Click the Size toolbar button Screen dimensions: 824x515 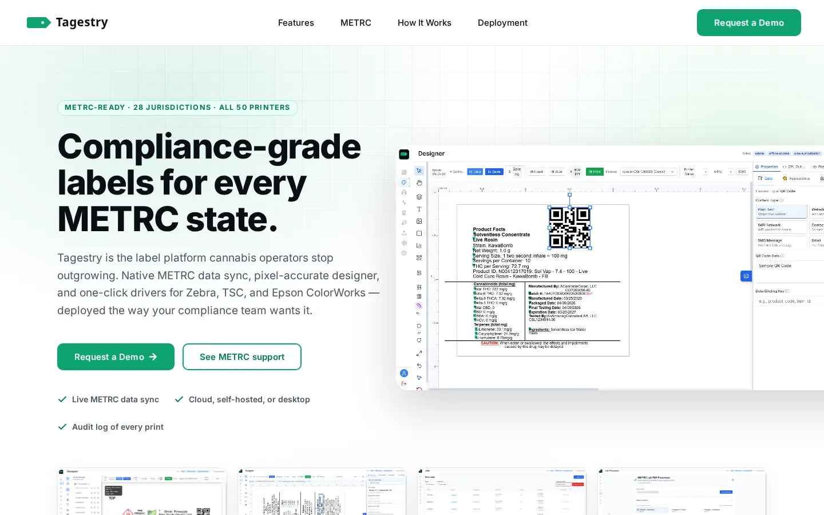tap(557, 172)
